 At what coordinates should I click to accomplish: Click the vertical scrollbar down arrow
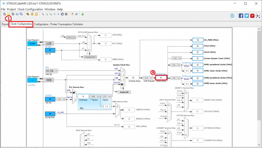(x=259, y=145)
